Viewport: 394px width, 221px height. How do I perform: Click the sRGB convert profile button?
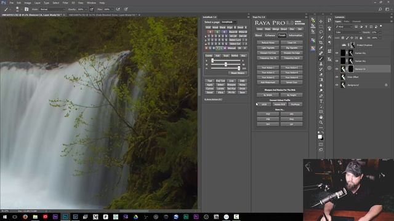[x=264, y=104]
